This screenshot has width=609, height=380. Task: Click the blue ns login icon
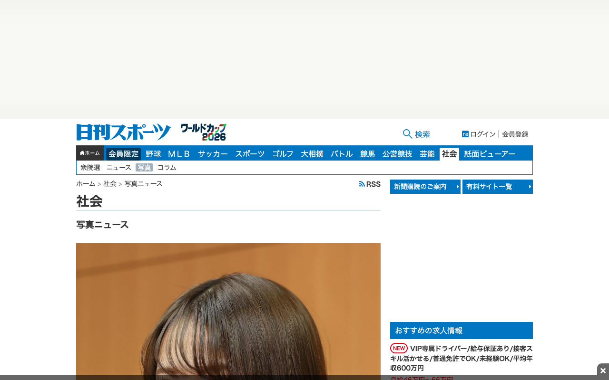click(465, 134)
